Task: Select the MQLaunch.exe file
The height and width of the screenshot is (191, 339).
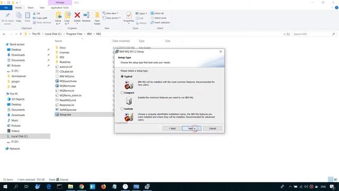Action: [68, 81]
